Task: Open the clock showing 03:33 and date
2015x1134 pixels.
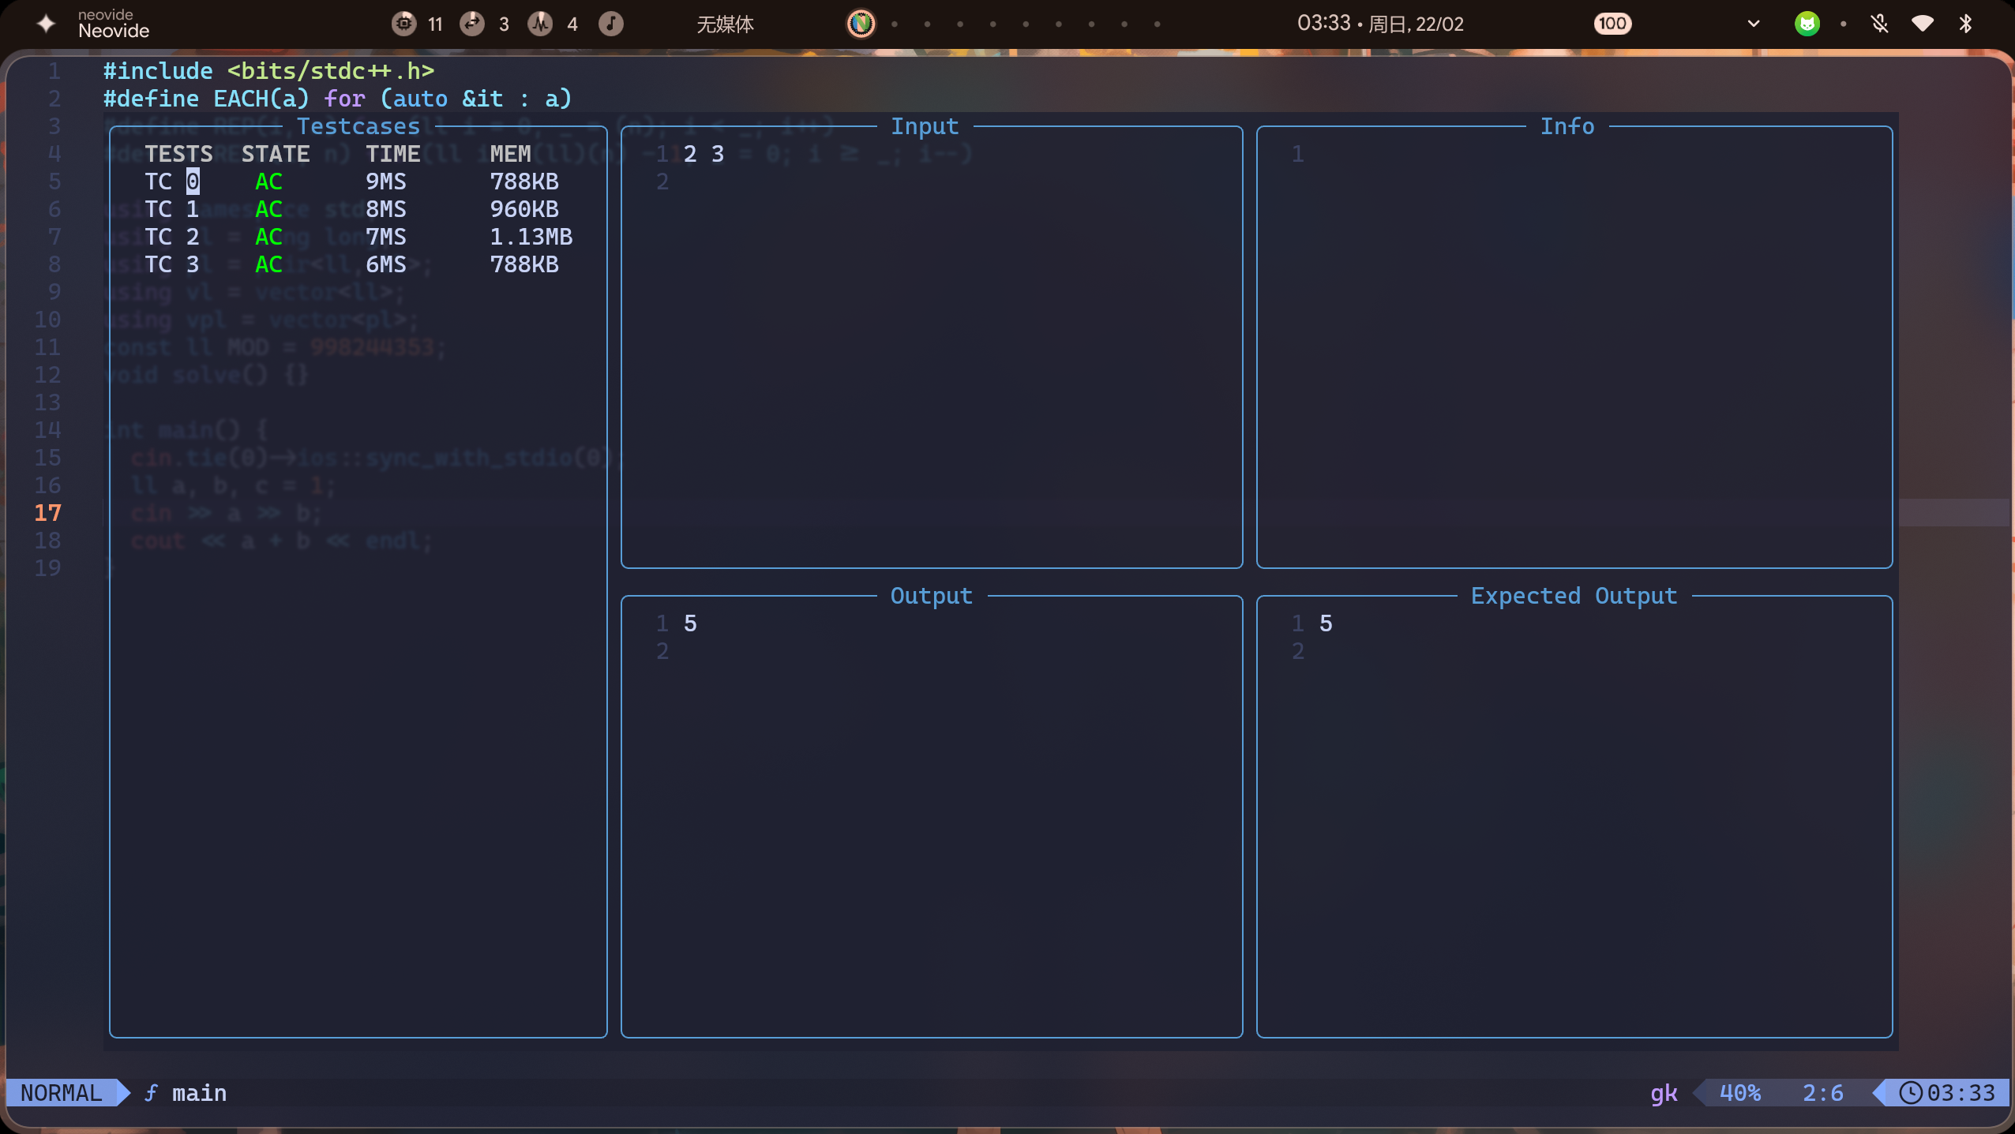Action: coord(1380,24)
